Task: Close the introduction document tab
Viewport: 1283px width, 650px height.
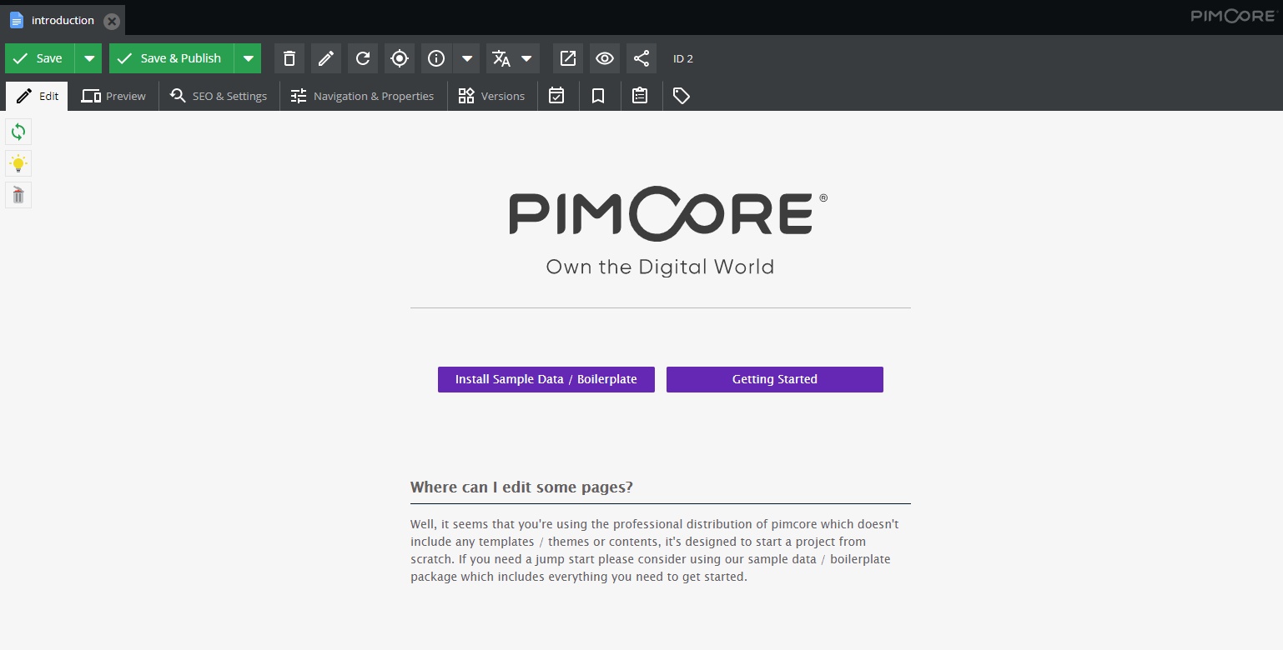Action: [x=112, y=21]
